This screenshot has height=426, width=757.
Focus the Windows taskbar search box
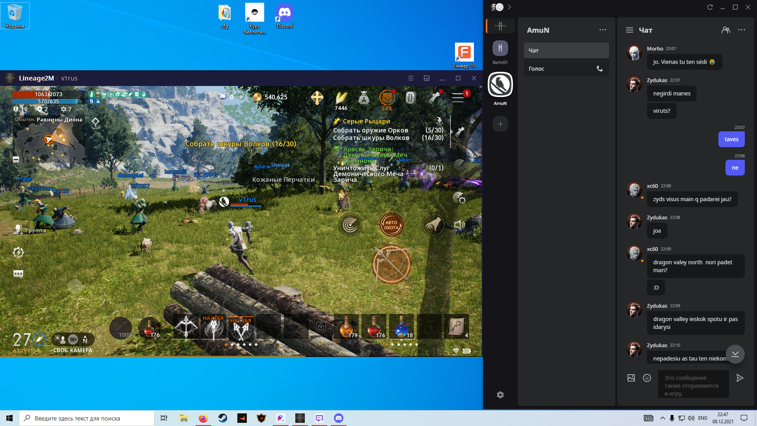tap(87, 418)
